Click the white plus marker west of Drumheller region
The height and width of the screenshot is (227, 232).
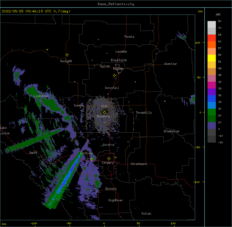[165, 101]
